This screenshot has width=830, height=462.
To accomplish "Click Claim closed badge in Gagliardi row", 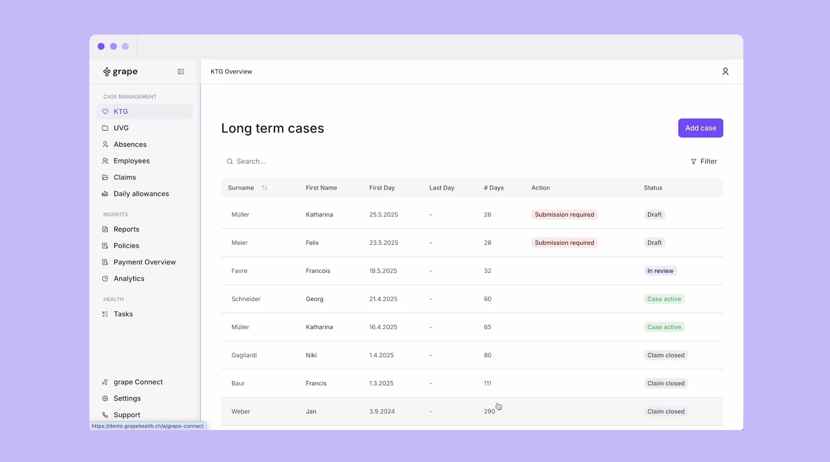I will point(666,355).
